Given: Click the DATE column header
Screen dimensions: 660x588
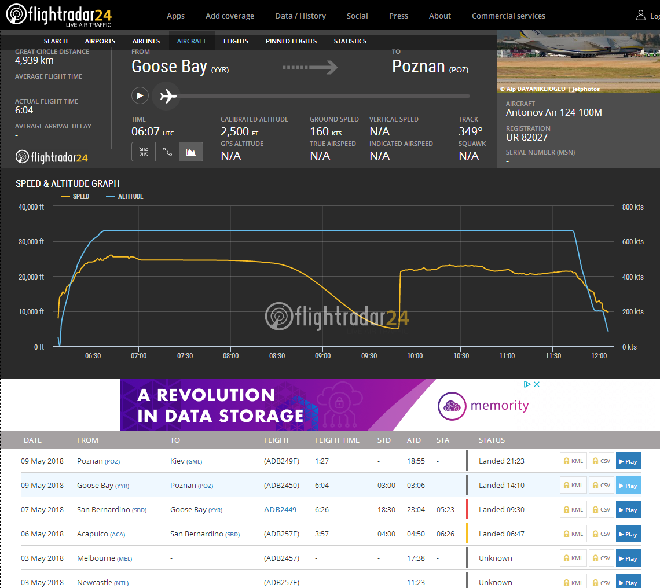Looking at the screenshot, I should pos(32,440).
